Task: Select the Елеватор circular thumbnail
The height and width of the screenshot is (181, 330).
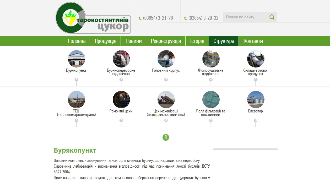Action: point(256,100)
